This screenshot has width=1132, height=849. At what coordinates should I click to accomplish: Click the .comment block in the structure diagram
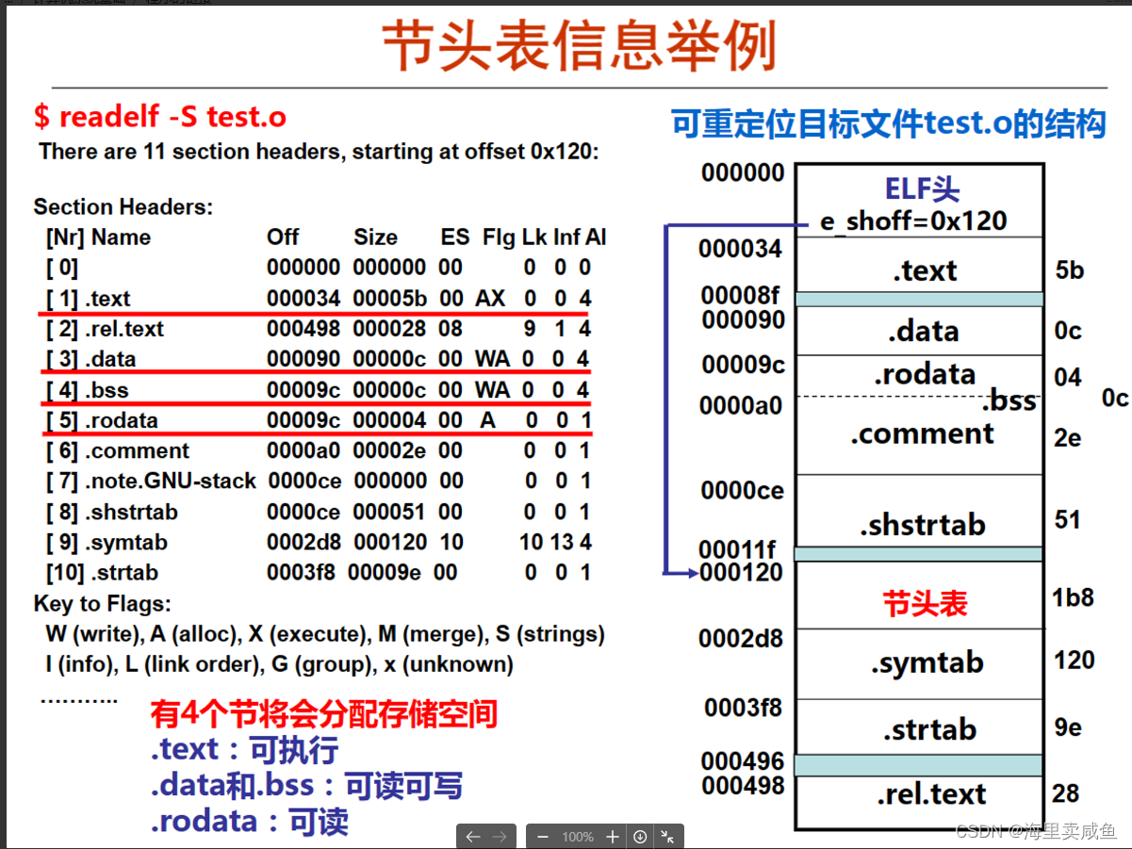[920, 434]
